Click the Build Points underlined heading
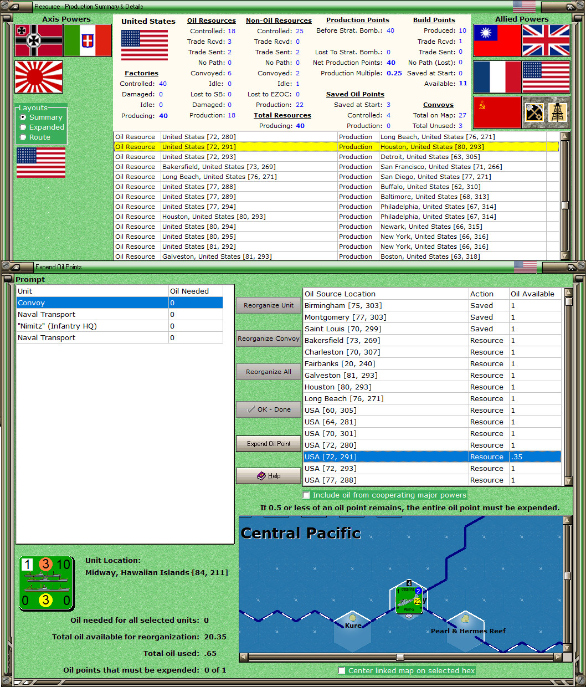Screen dimensions: 586x687 (434, 20)
